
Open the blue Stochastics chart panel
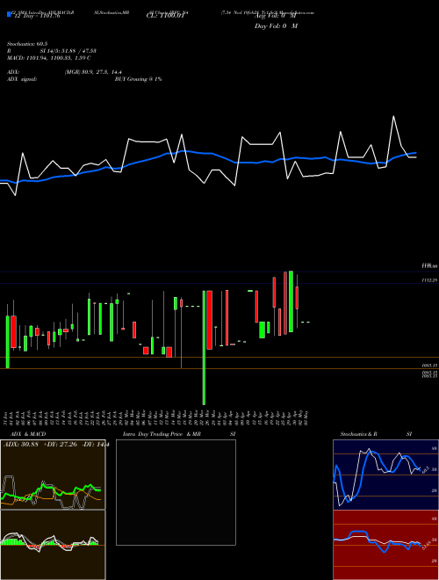(385, 475)
